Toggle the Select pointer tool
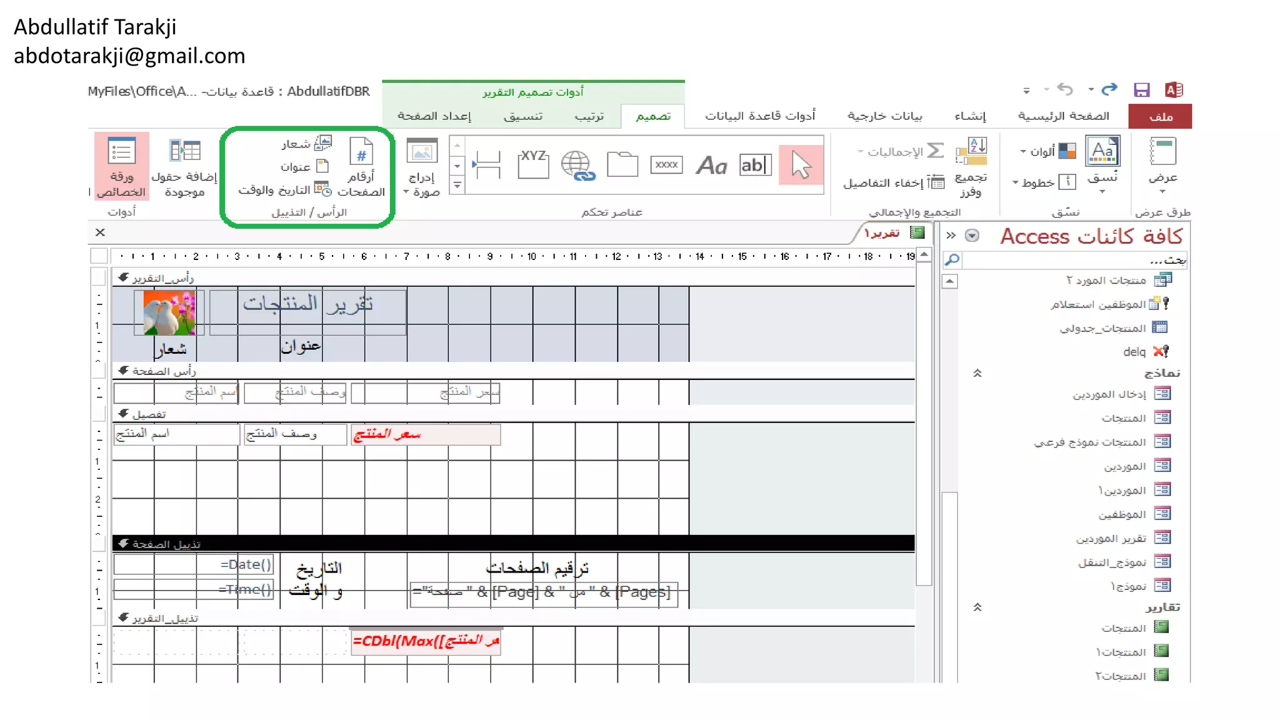This screenshot has width=1280, height=720. pyautogui.click(x=801, y=165)
